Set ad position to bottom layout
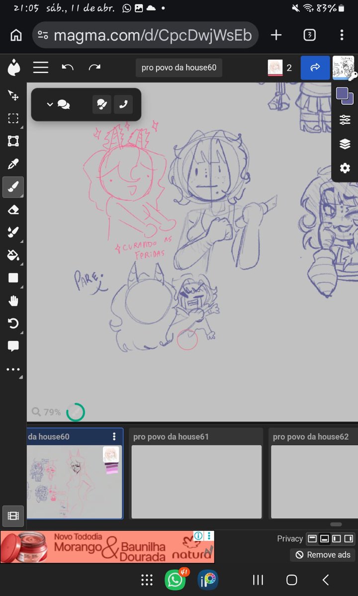The width and height of the screenshot is (358, 596). point(324,538)
